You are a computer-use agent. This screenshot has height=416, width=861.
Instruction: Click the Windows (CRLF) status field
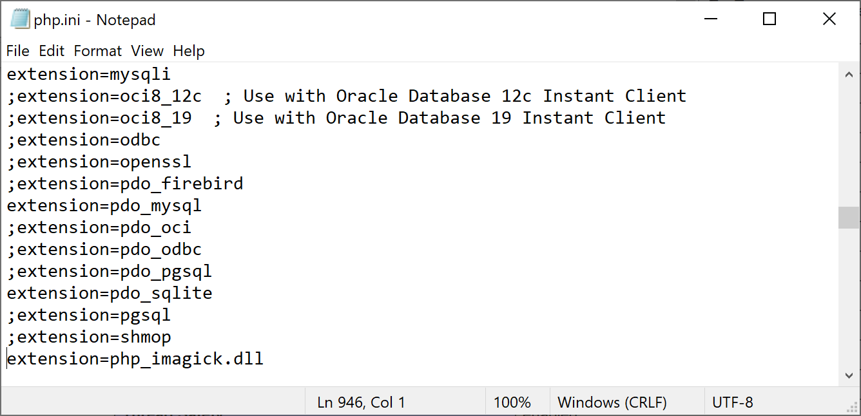(x=612, y=402)
